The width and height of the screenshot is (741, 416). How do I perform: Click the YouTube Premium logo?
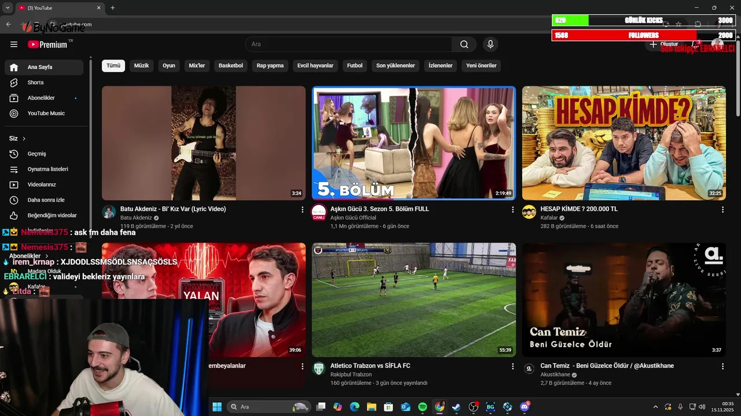pyautogui.click(x=47, y=44)
